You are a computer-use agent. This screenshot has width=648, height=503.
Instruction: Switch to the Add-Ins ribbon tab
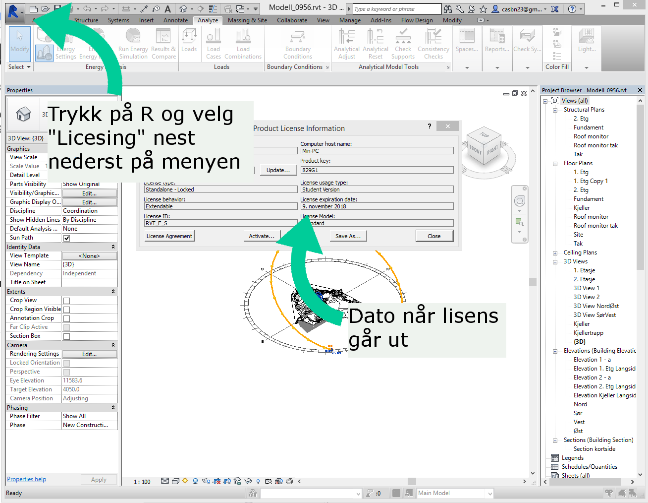(380, 20)
